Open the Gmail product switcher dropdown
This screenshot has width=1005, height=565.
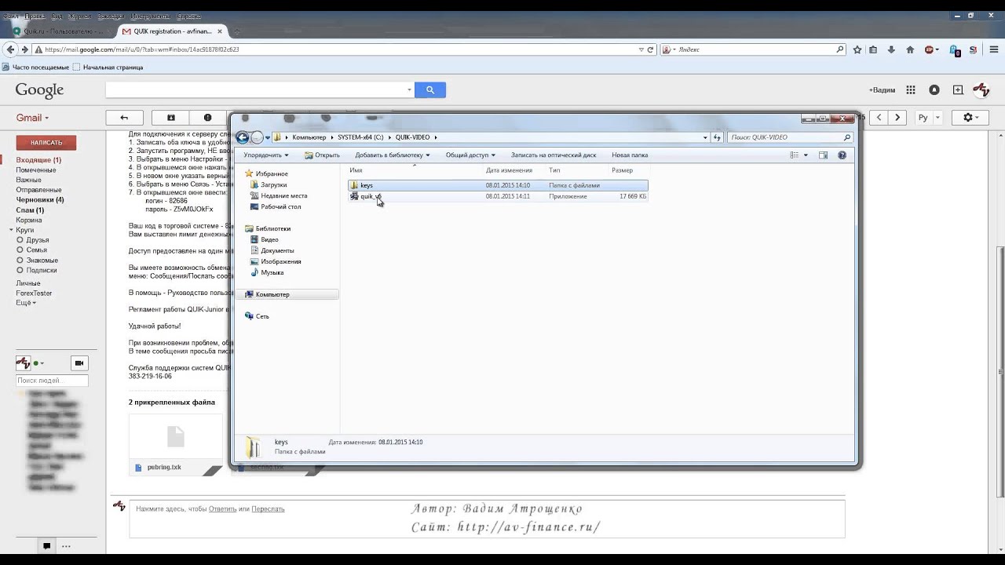pos(32,118)
